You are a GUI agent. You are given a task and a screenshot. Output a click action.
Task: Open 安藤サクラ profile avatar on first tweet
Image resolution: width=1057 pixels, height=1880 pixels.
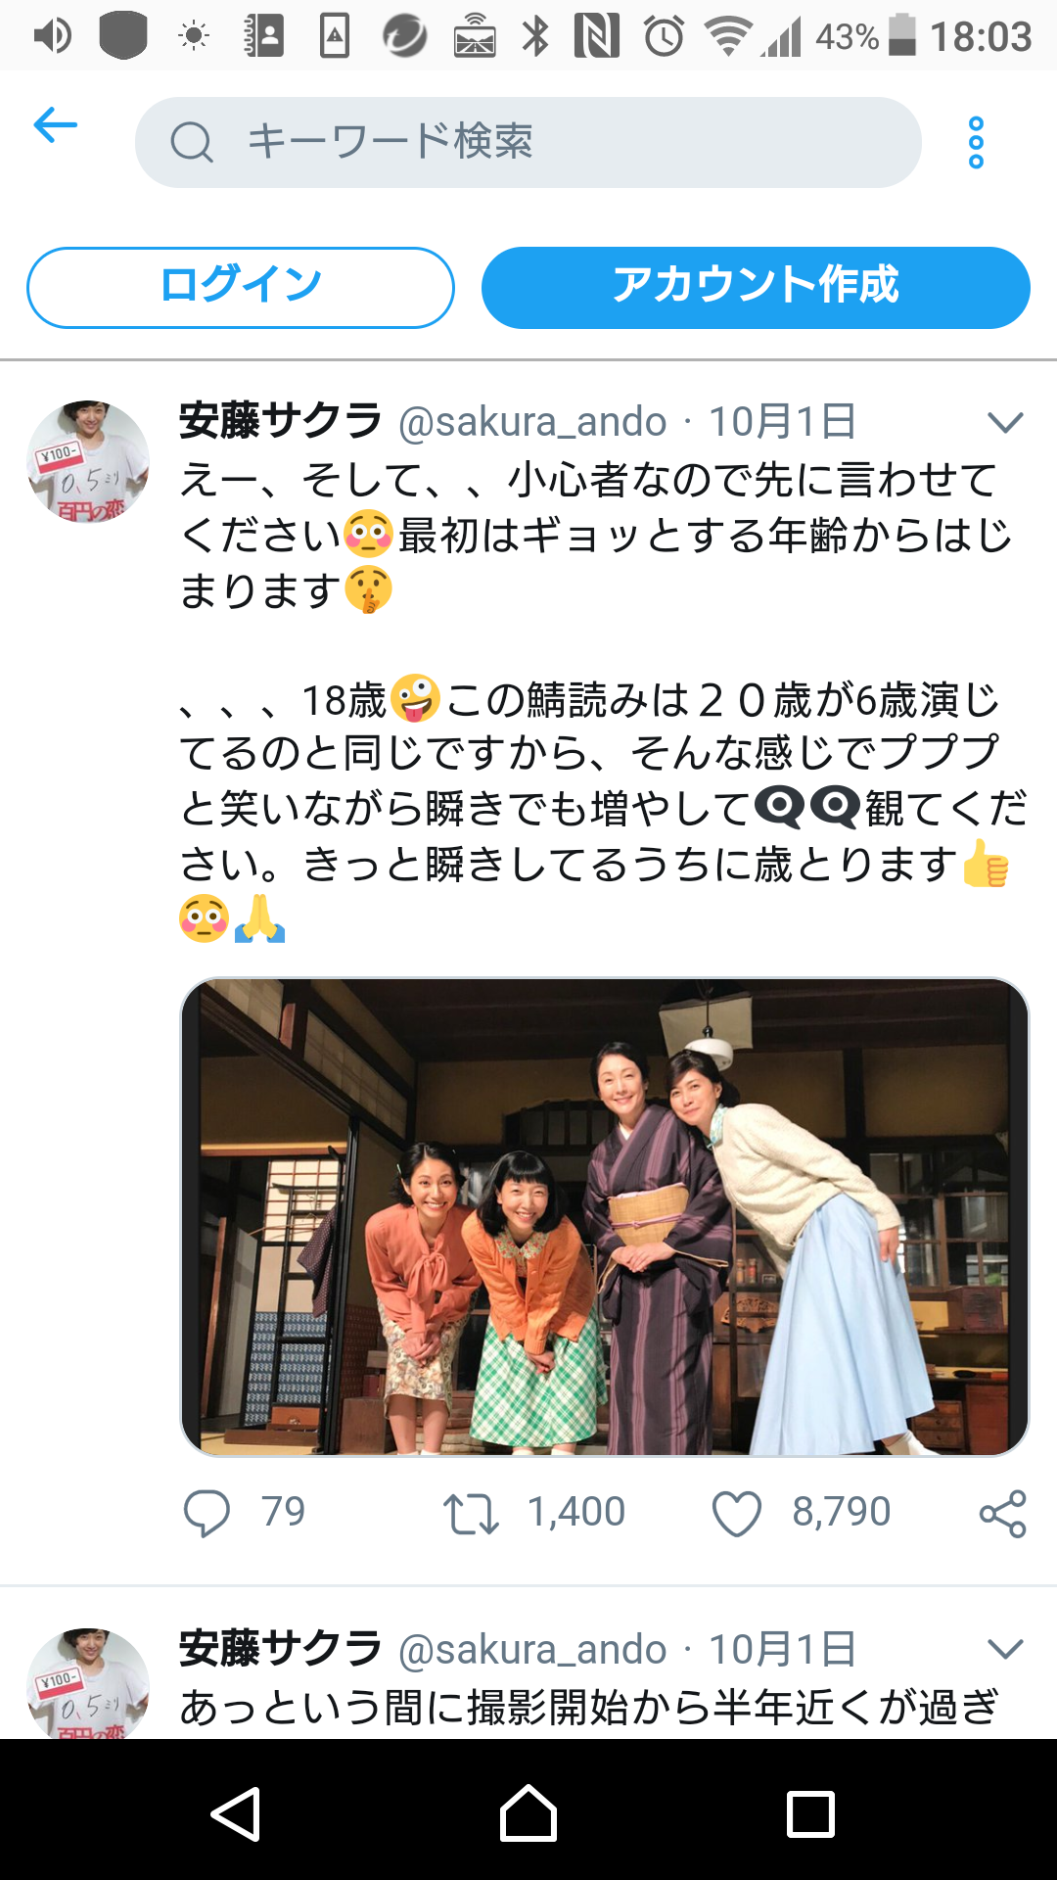click(x=88, y=461)
